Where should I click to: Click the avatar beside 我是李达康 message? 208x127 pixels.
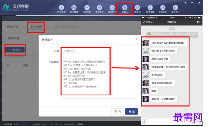click(146, 67)
